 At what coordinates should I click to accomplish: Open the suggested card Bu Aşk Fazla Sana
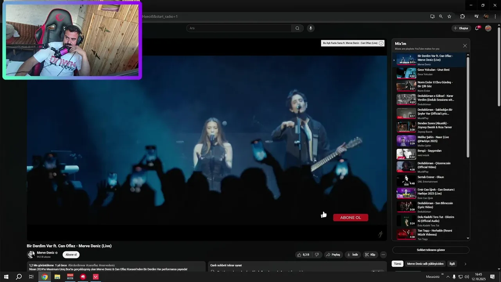coord(350,43)
